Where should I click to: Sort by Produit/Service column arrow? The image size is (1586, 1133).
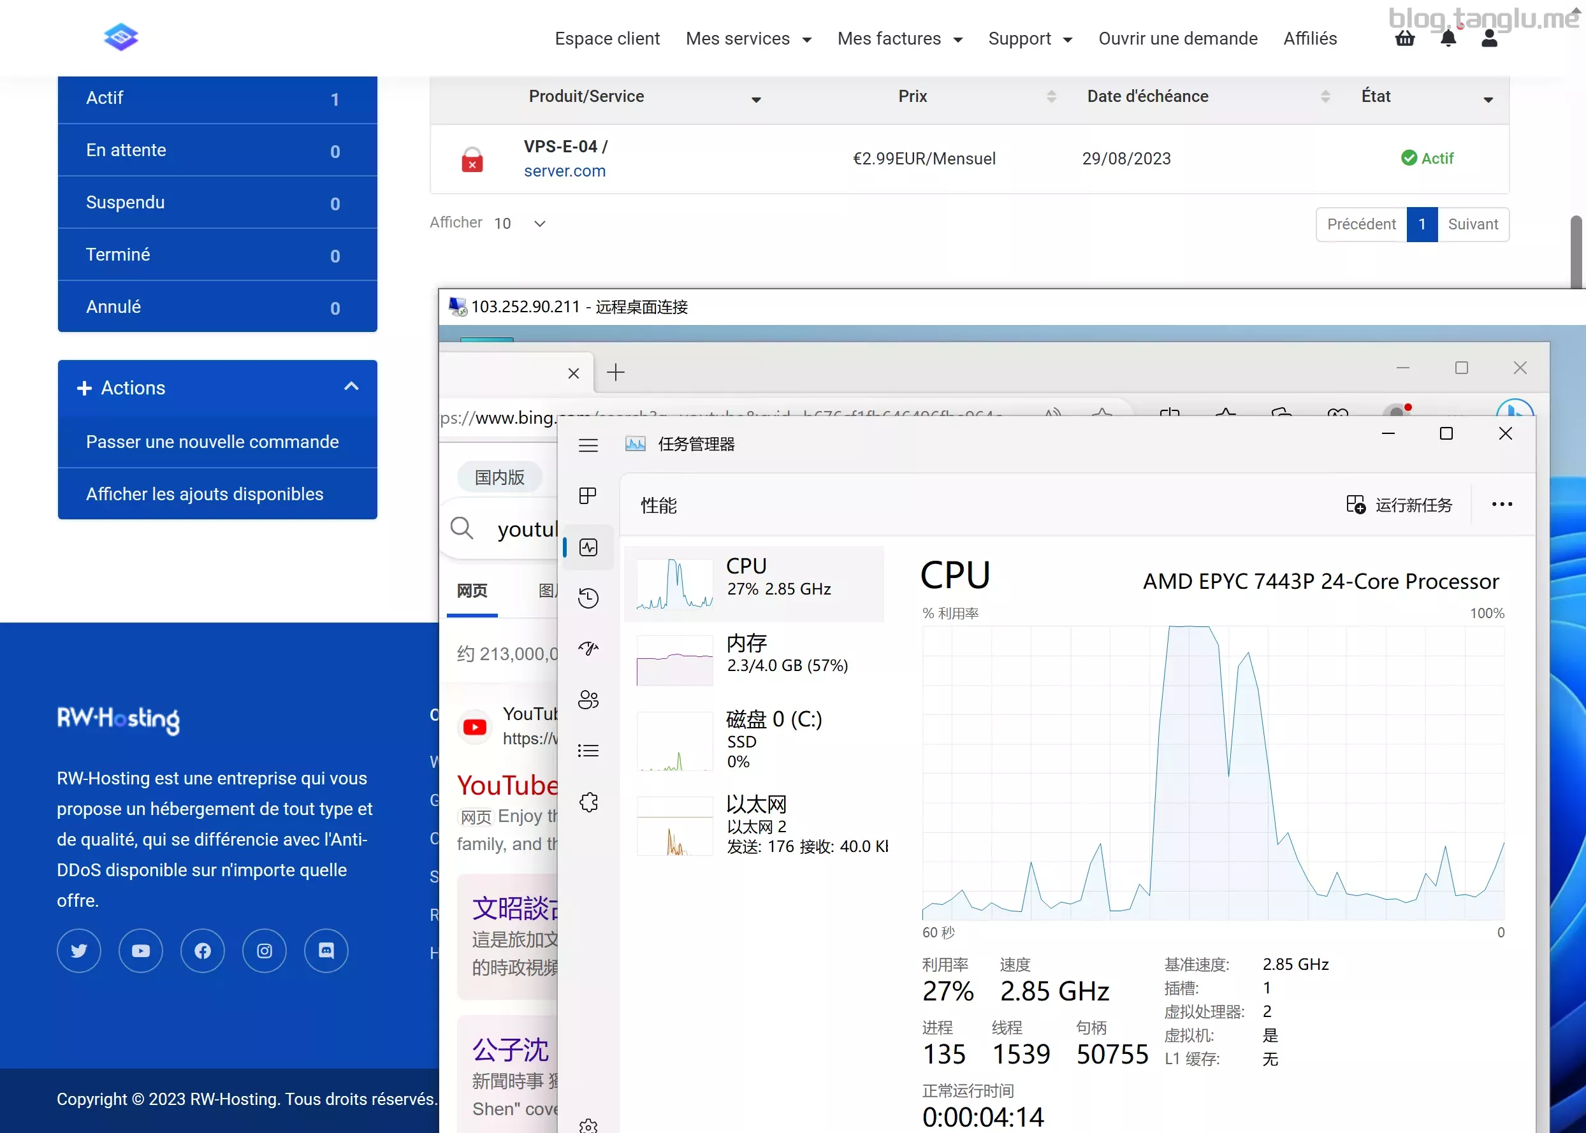click(x=755, y=99)
